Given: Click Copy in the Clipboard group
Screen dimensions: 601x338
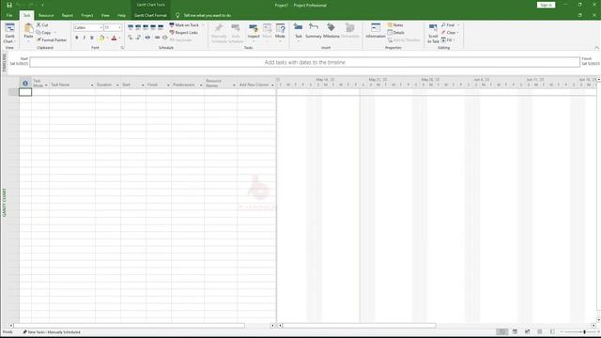Looking at the screenshot, I should [44, 33].
